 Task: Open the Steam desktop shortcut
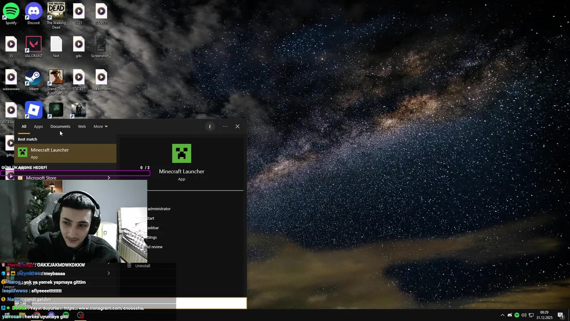click(33, 80)
